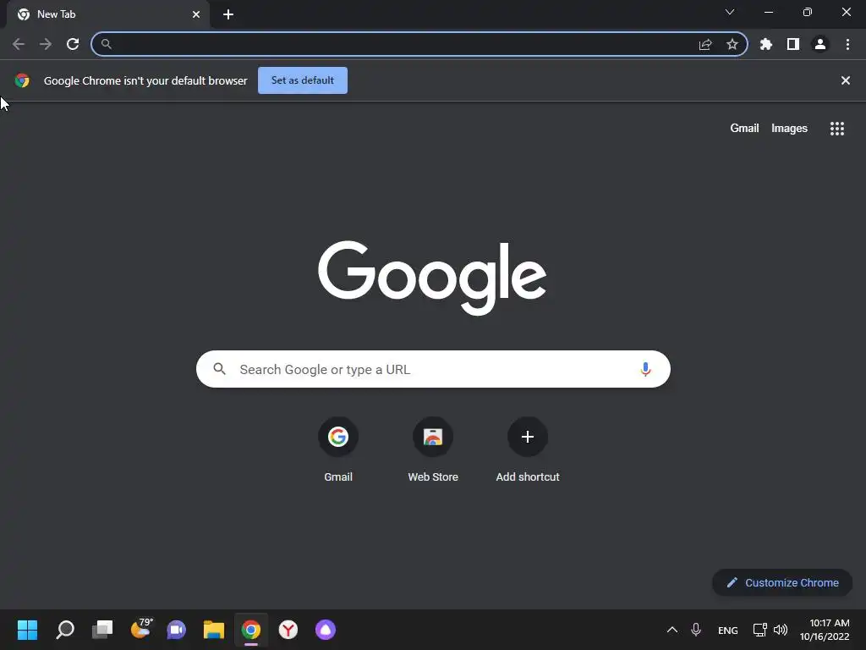This screenshot has width=866, height=650.
Task: Start voice search with the microphone
Action: [645, 369]
